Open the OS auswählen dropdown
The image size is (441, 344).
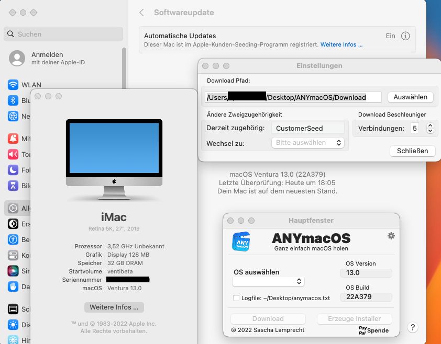[268, 281]
